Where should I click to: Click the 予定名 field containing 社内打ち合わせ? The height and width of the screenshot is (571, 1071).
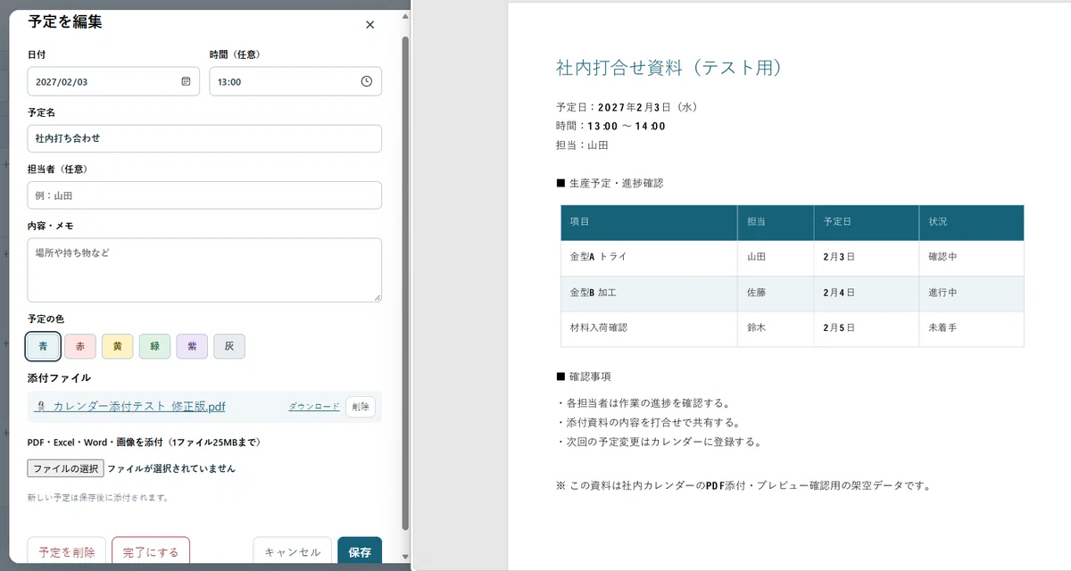204,138
